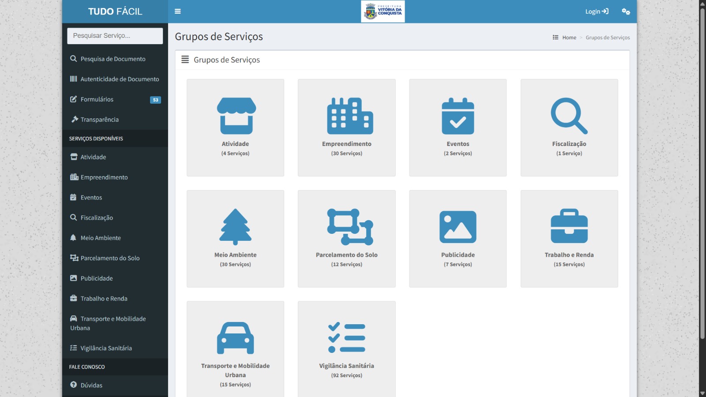Open the Trabalho e Renda briefcase tile
This screenshot has height=397, width=706.
pos(569,227)
